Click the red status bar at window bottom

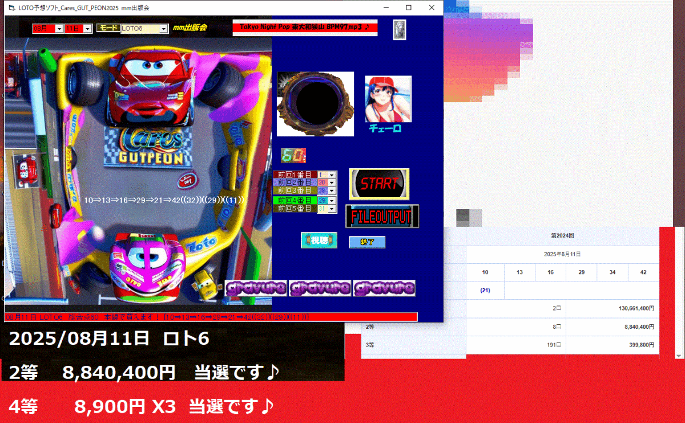pyautogui.click(x=211, y=316)
